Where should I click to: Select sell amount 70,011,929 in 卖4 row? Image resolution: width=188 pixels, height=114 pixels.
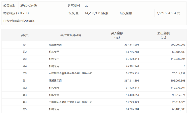point(179,102)
